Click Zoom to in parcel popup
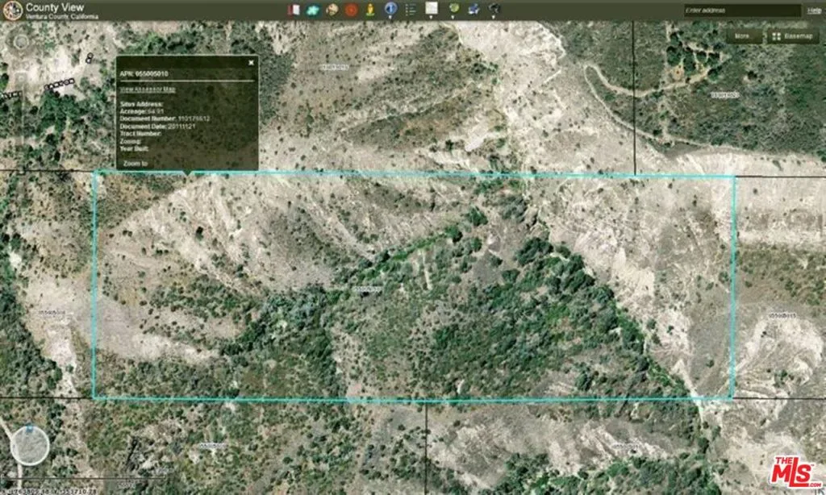The height and width of the screenshot is (495, 826). click(x=135, y=163)
